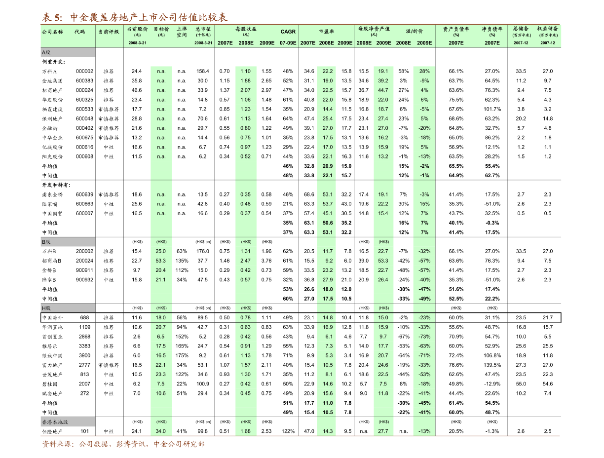Click the CAGR column header
This screenshot has width=604, height=458.
288,32
